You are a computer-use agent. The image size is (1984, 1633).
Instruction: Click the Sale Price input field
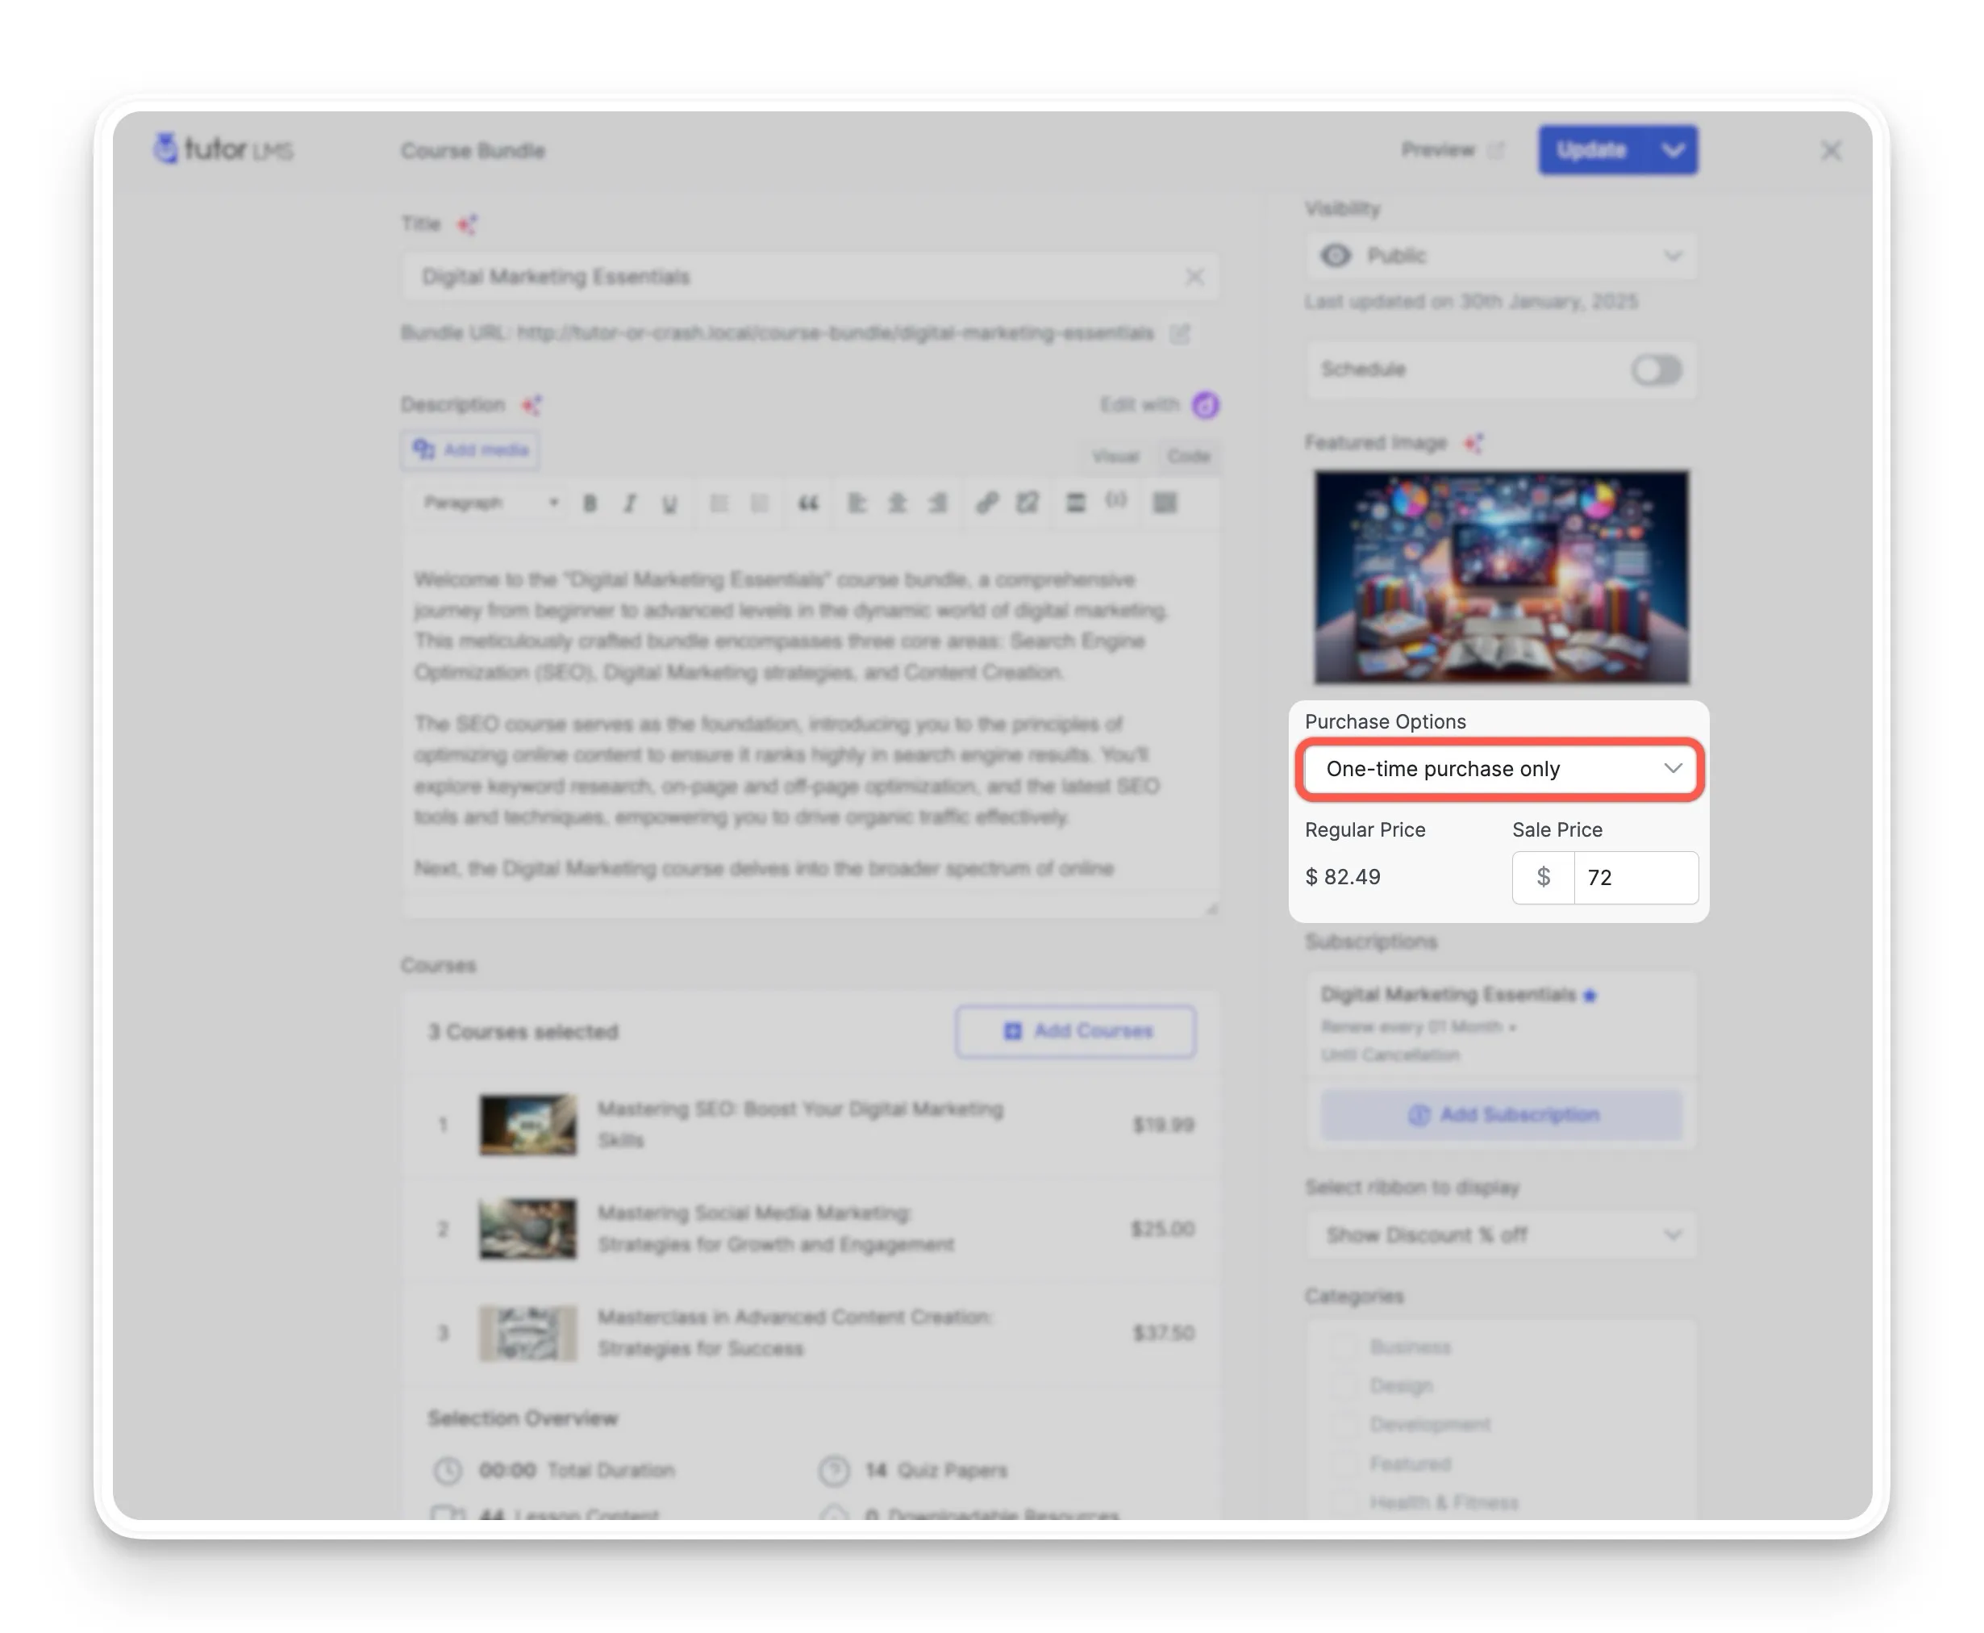tap(1635, 877)
